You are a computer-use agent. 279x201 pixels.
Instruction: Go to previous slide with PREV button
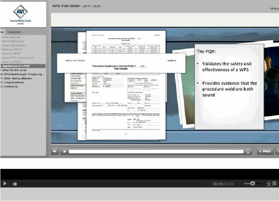click(265, 151)
